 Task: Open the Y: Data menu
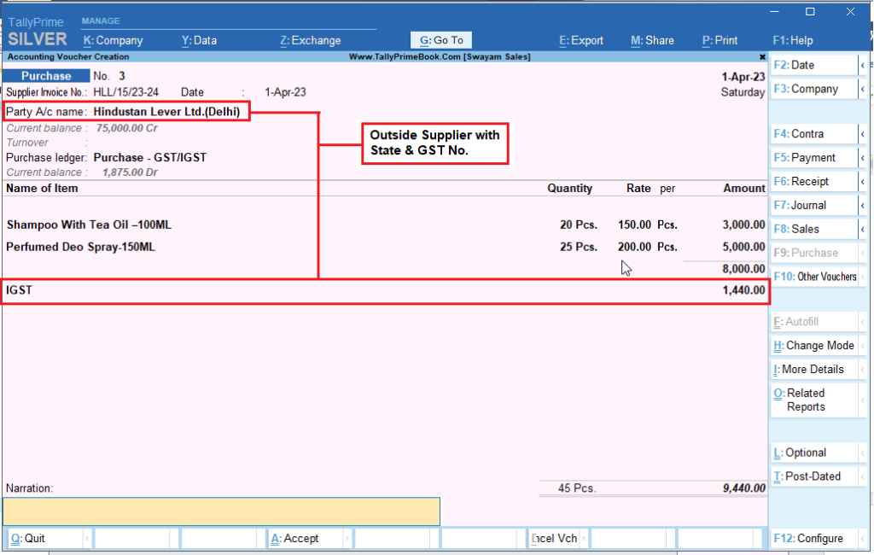coord(199,41)
